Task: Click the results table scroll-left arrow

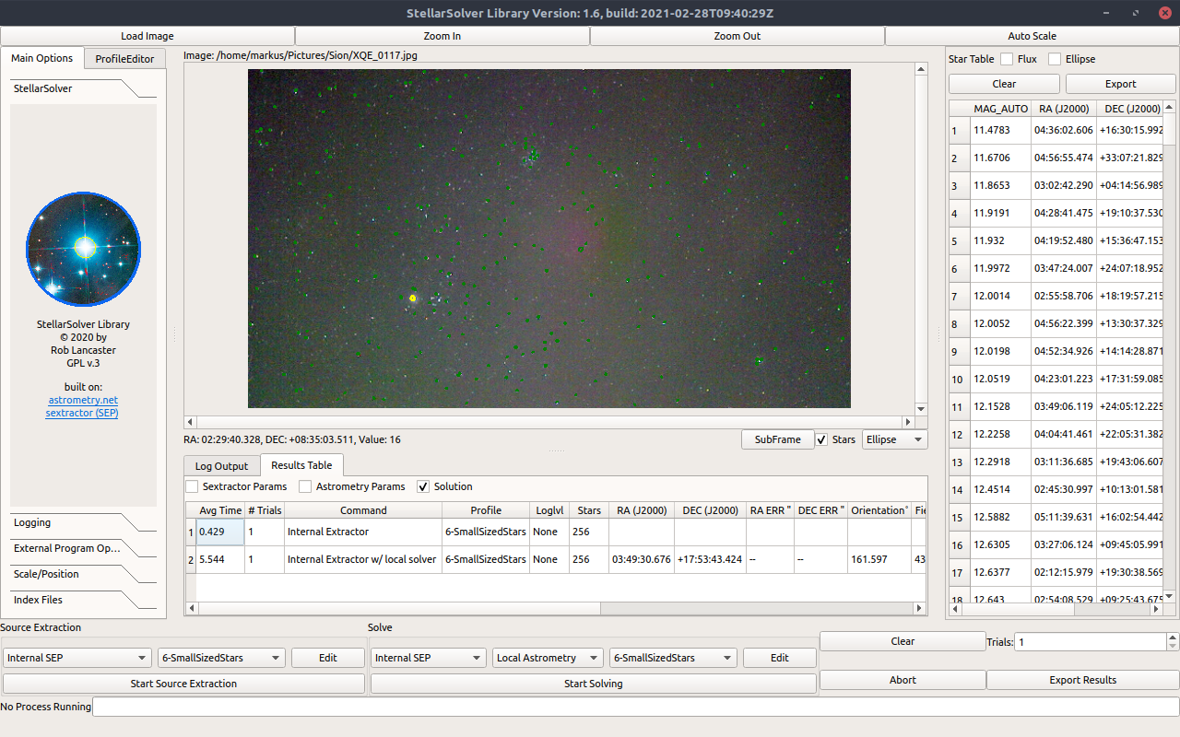Action: tap(192, 608)
